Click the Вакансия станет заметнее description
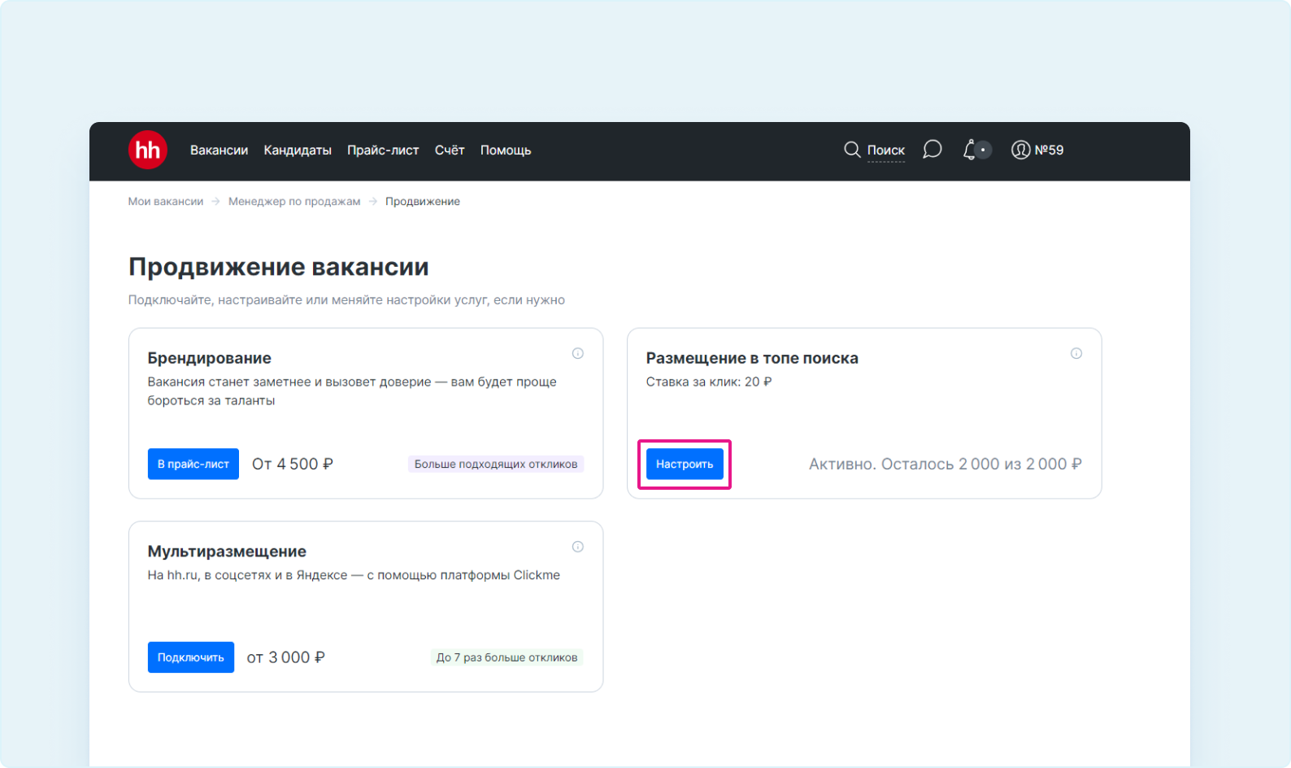This screenshot has height=768, width=1291. pos(352,391)
